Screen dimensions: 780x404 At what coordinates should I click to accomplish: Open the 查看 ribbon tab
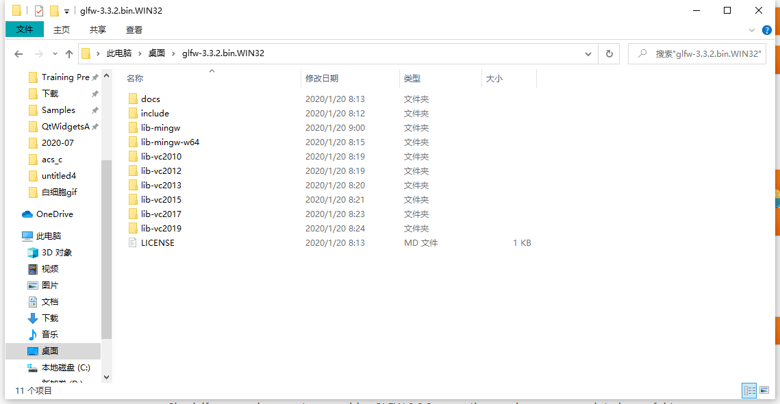click(x=134, y=30)
